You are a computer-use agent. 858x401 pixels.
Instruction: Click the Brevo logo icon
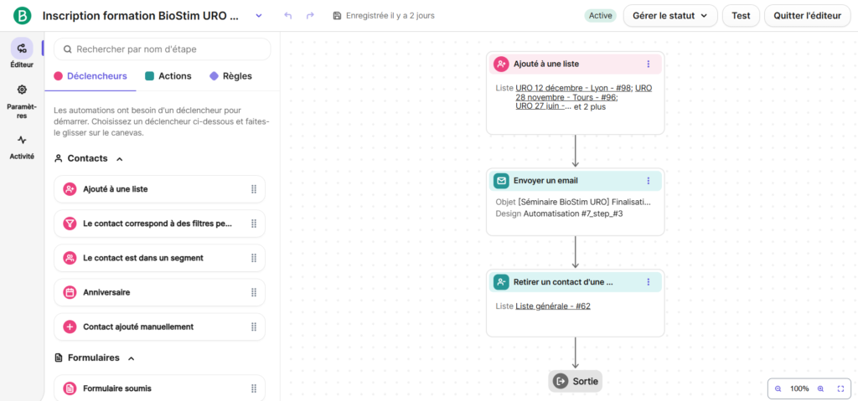pos(22,16)
